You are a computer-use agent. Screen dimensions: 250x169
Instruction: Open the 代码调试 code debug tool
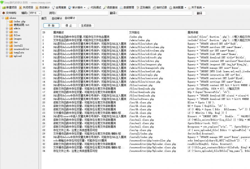pyautogui.click(x=94, y=7)
